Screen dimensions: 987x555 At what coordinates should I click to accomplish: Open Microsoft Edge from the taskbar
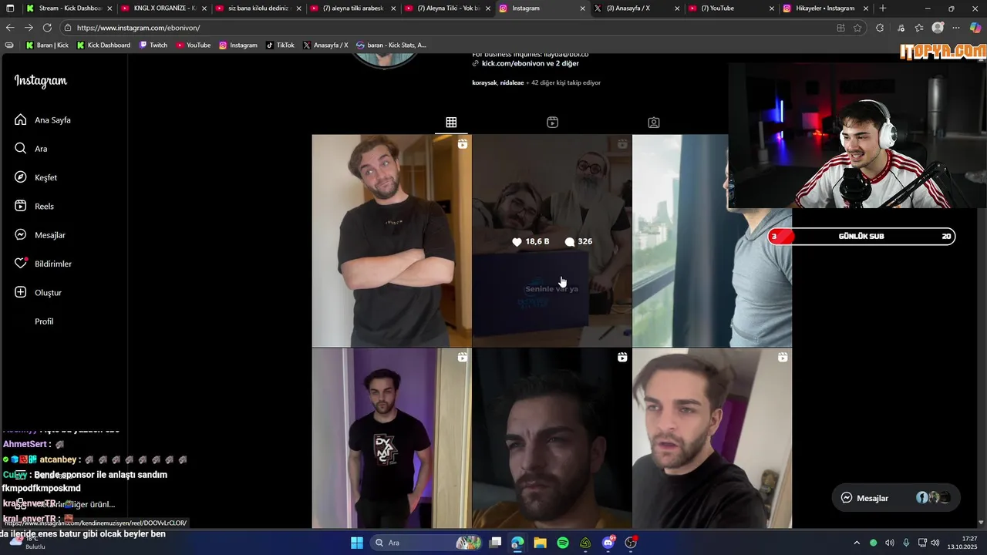[x=517, y=543]
